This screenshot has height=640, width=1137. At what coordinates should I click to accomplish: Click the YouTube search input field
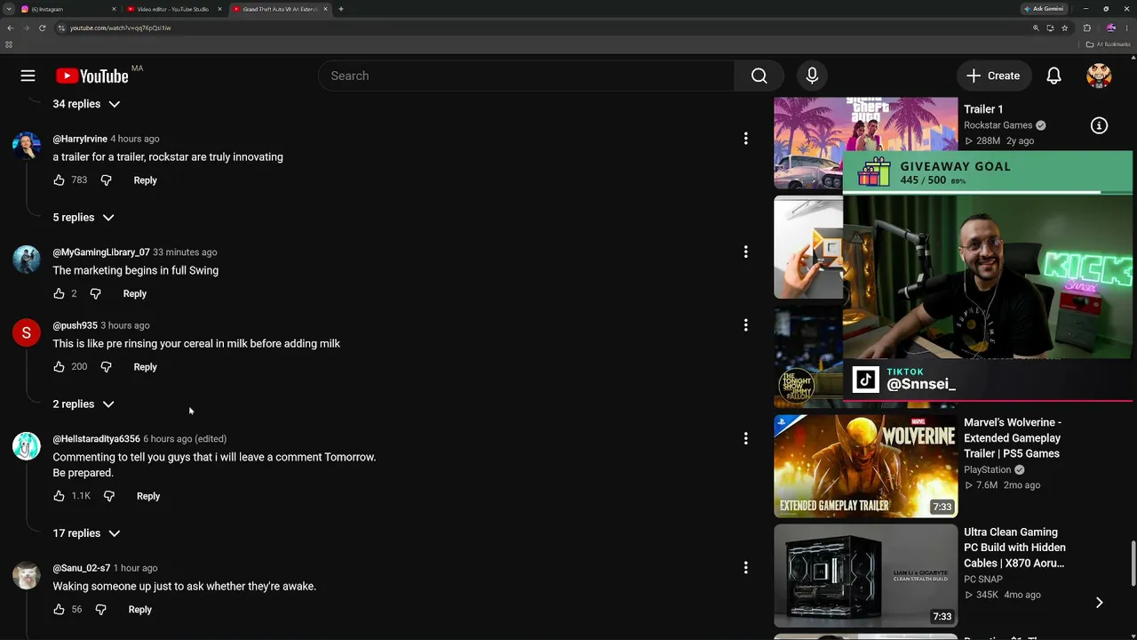526,76
